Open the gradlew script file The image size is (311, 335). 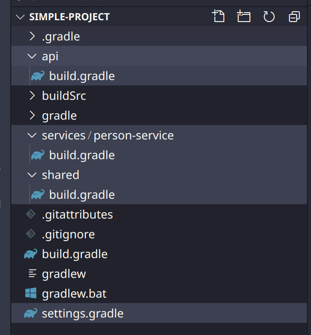[x=64, y=274]
